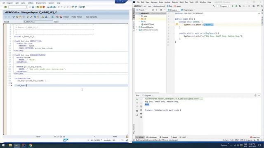Open the Environment menu in SAP
The width and height of the screenshot is (264, 148).
coord(41,3)
